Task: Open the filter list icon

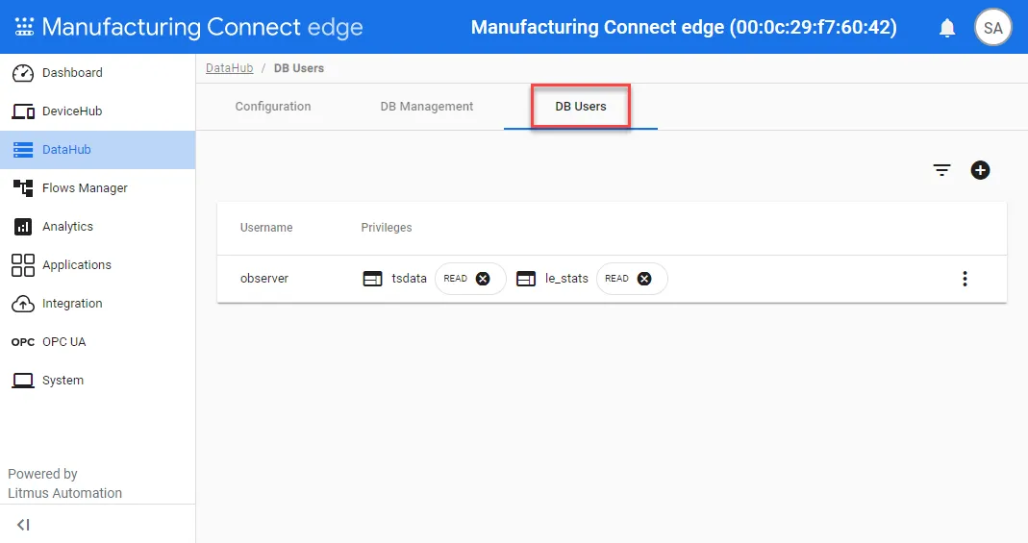Action: click(x=941, y=170)
